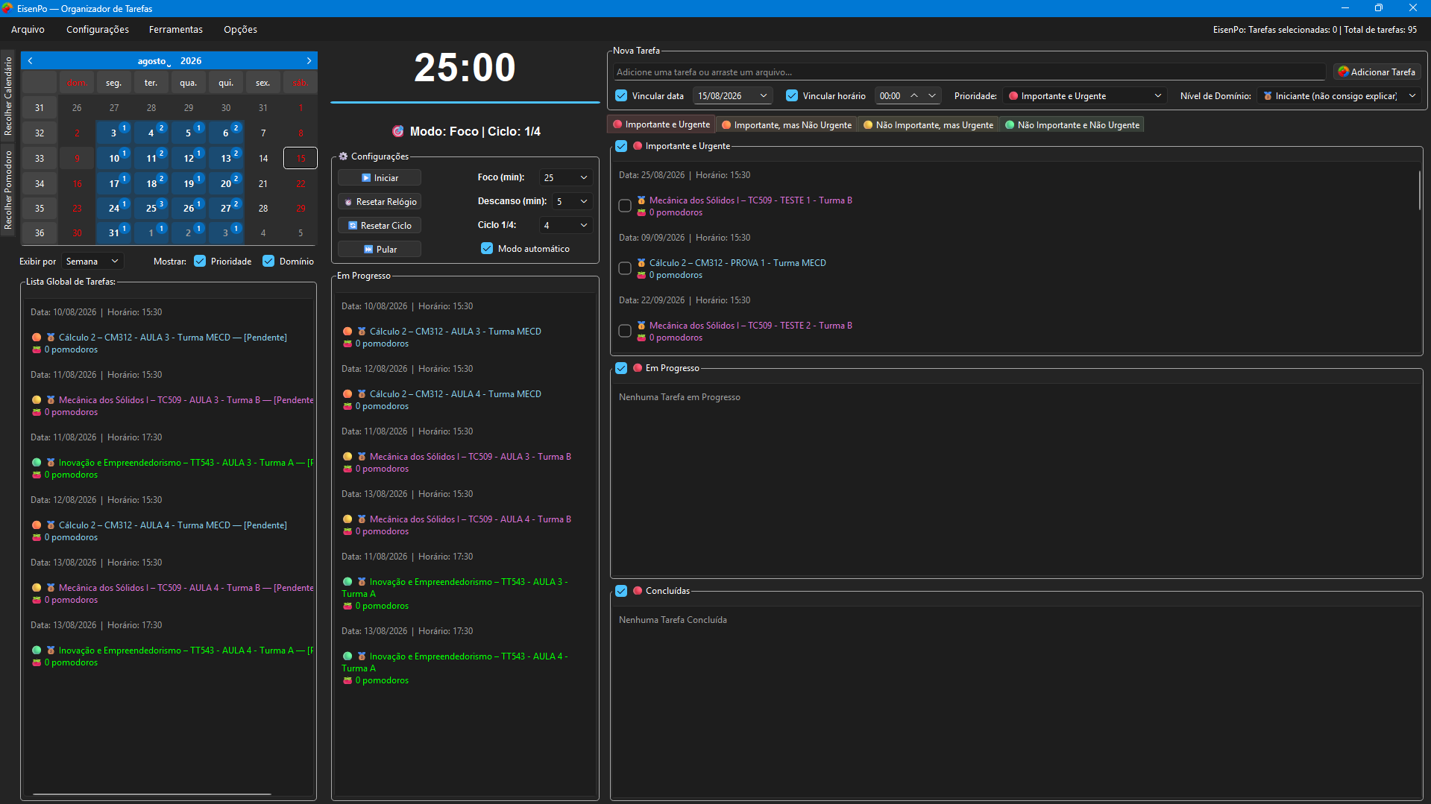Click the timer progress bar
Viewport: 1431px width, 804px height.
(x=465, y=102)
